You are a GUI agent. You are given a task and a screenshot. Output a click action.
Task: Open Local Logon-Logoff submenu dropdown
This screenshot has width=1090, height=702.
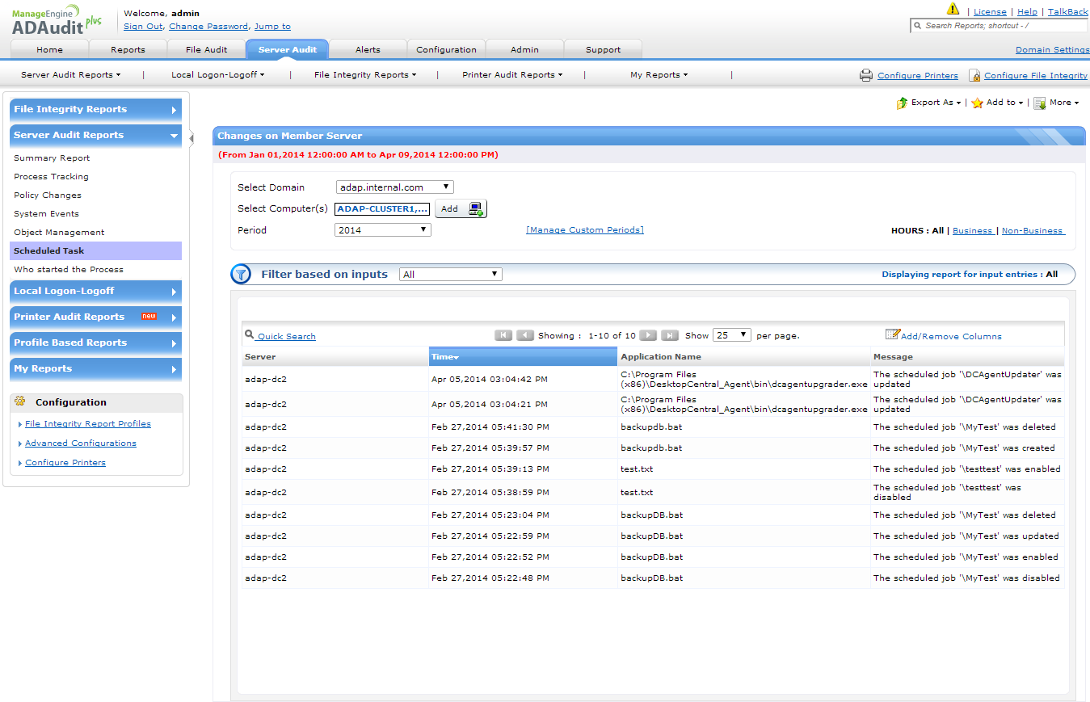click(x=218, y=75)
